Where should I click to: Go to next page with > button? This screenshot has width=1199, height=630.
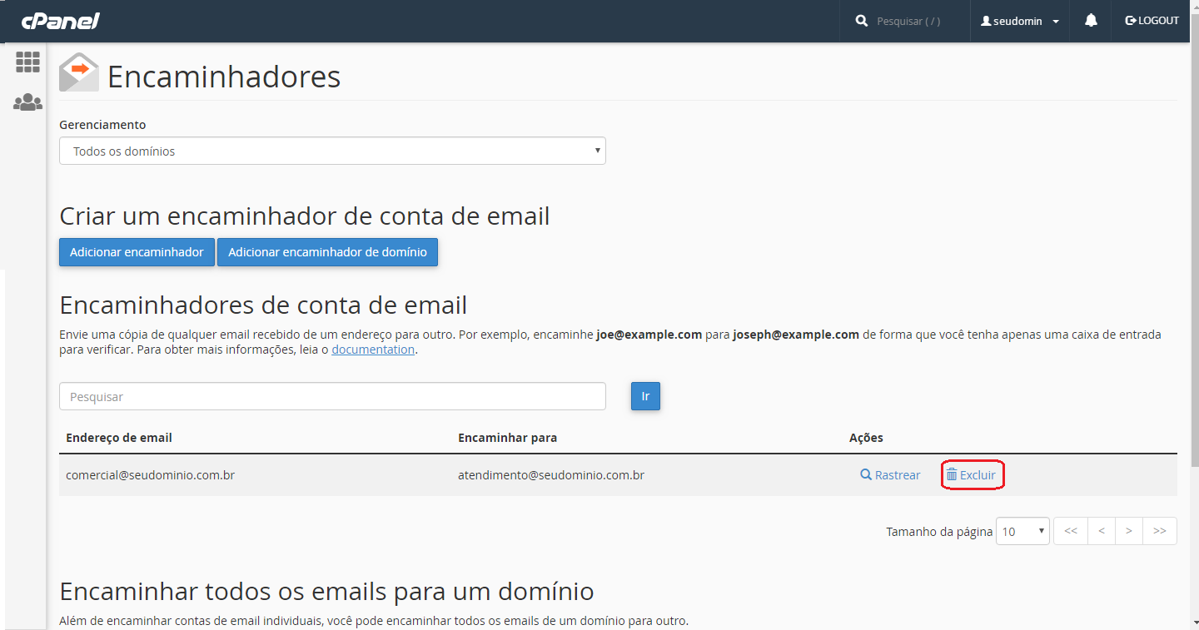point(1129,531)
